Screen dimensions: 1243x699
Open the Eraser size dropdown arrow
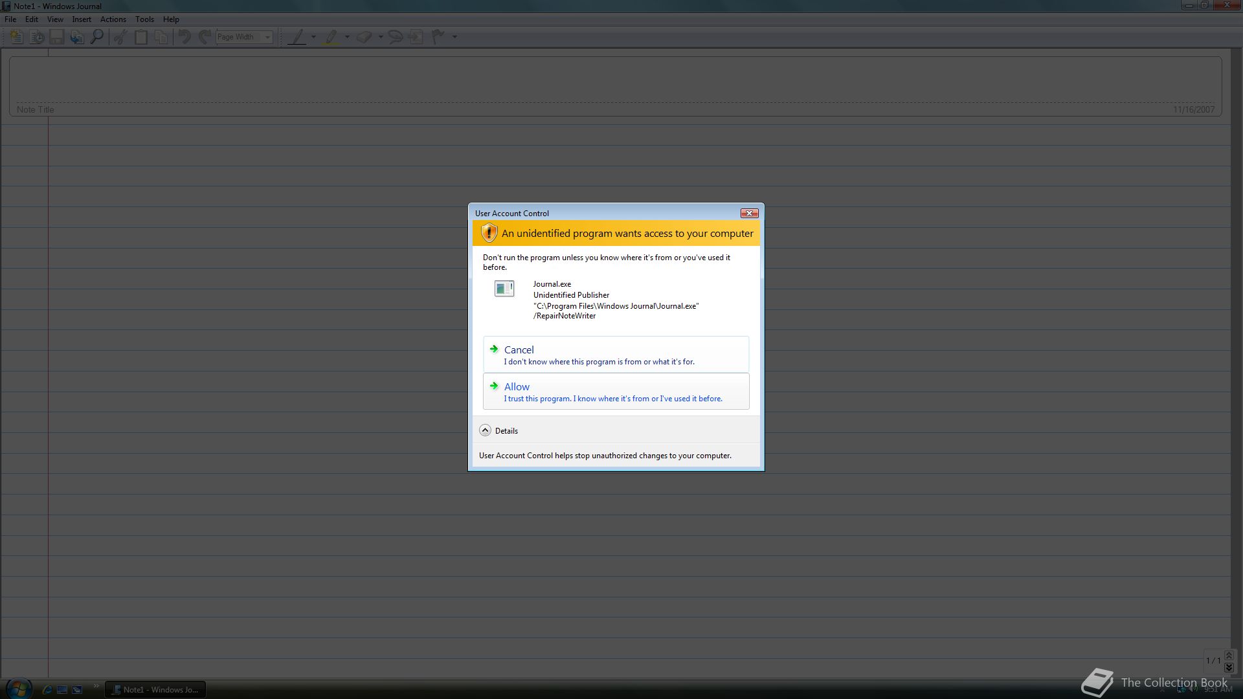[381, 37]
